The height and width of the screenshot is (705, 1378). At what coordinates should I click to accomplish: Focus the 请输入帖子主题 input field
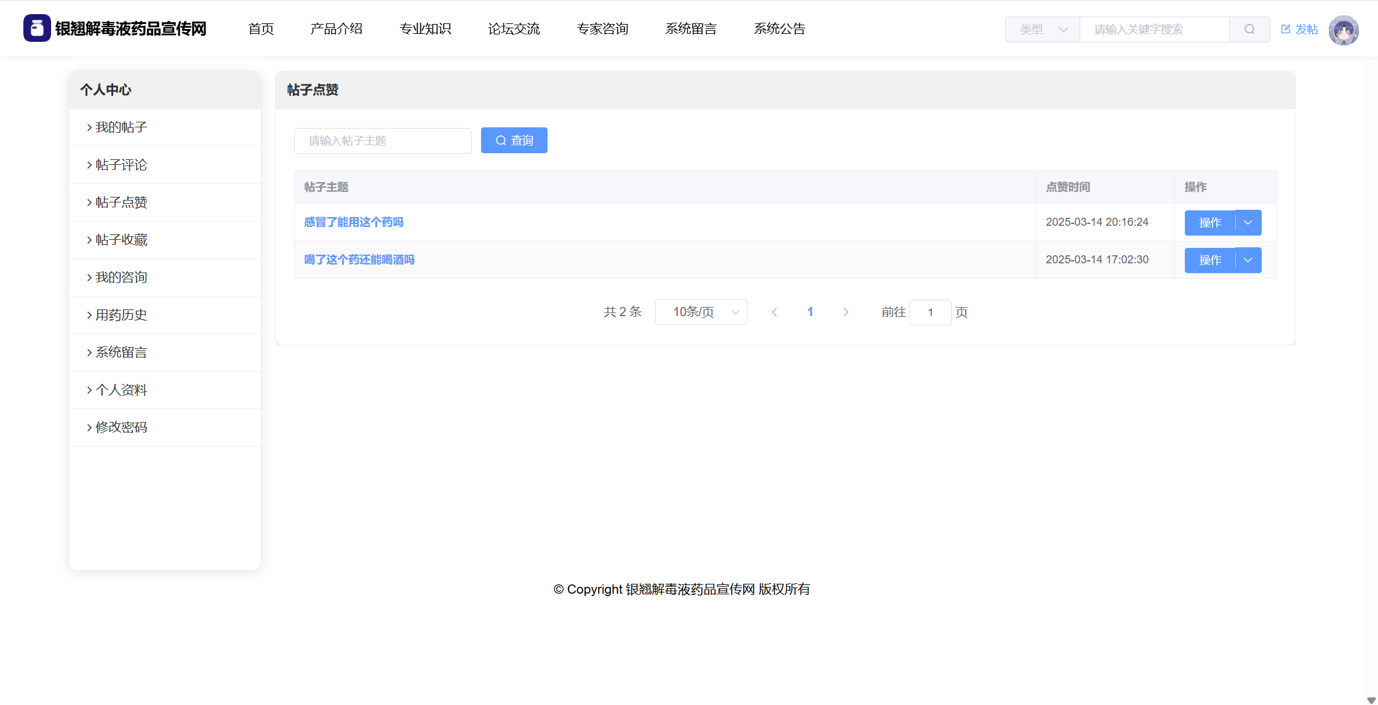point(383,141)
